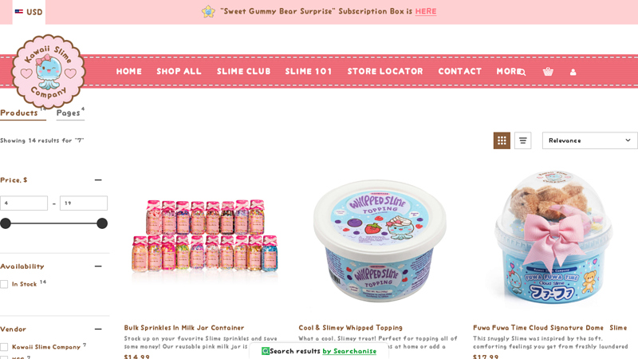Open the search magnifier icon in navbar

point(522,72)
